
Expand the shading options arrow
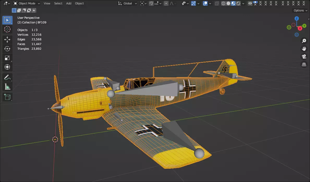pos(243,3)
